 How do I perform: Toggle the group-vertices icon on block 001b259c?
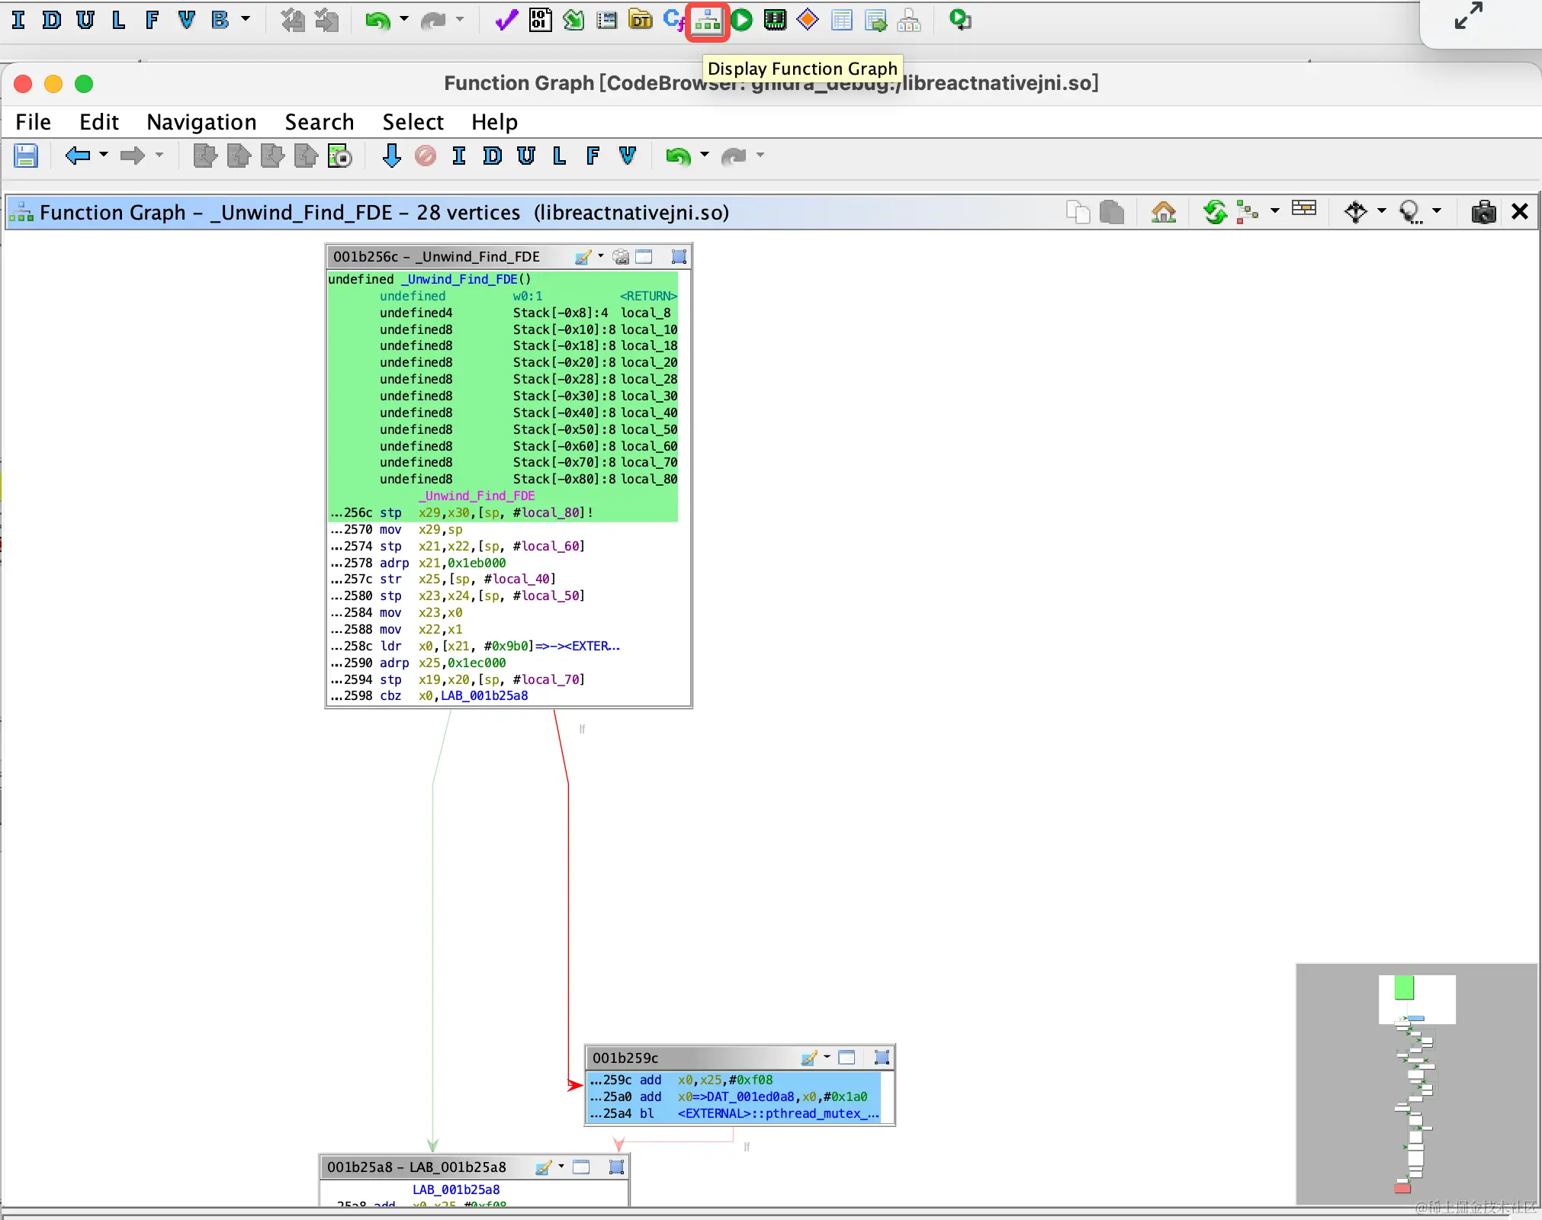click(882, 1058)
